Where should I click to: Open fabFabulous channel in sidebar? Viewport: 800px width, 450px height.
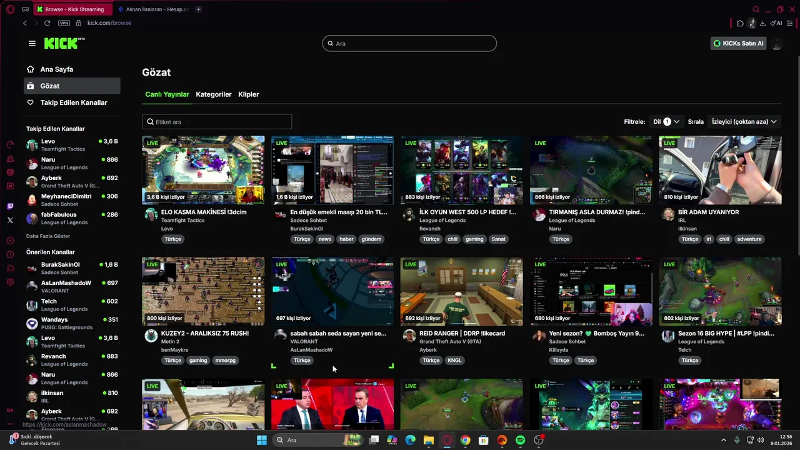72,218
